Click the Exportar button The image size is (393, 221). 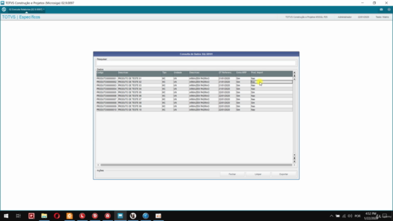point(284,174)
